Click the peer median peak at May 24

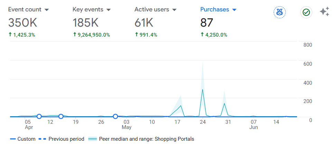[x=203, y=89]
